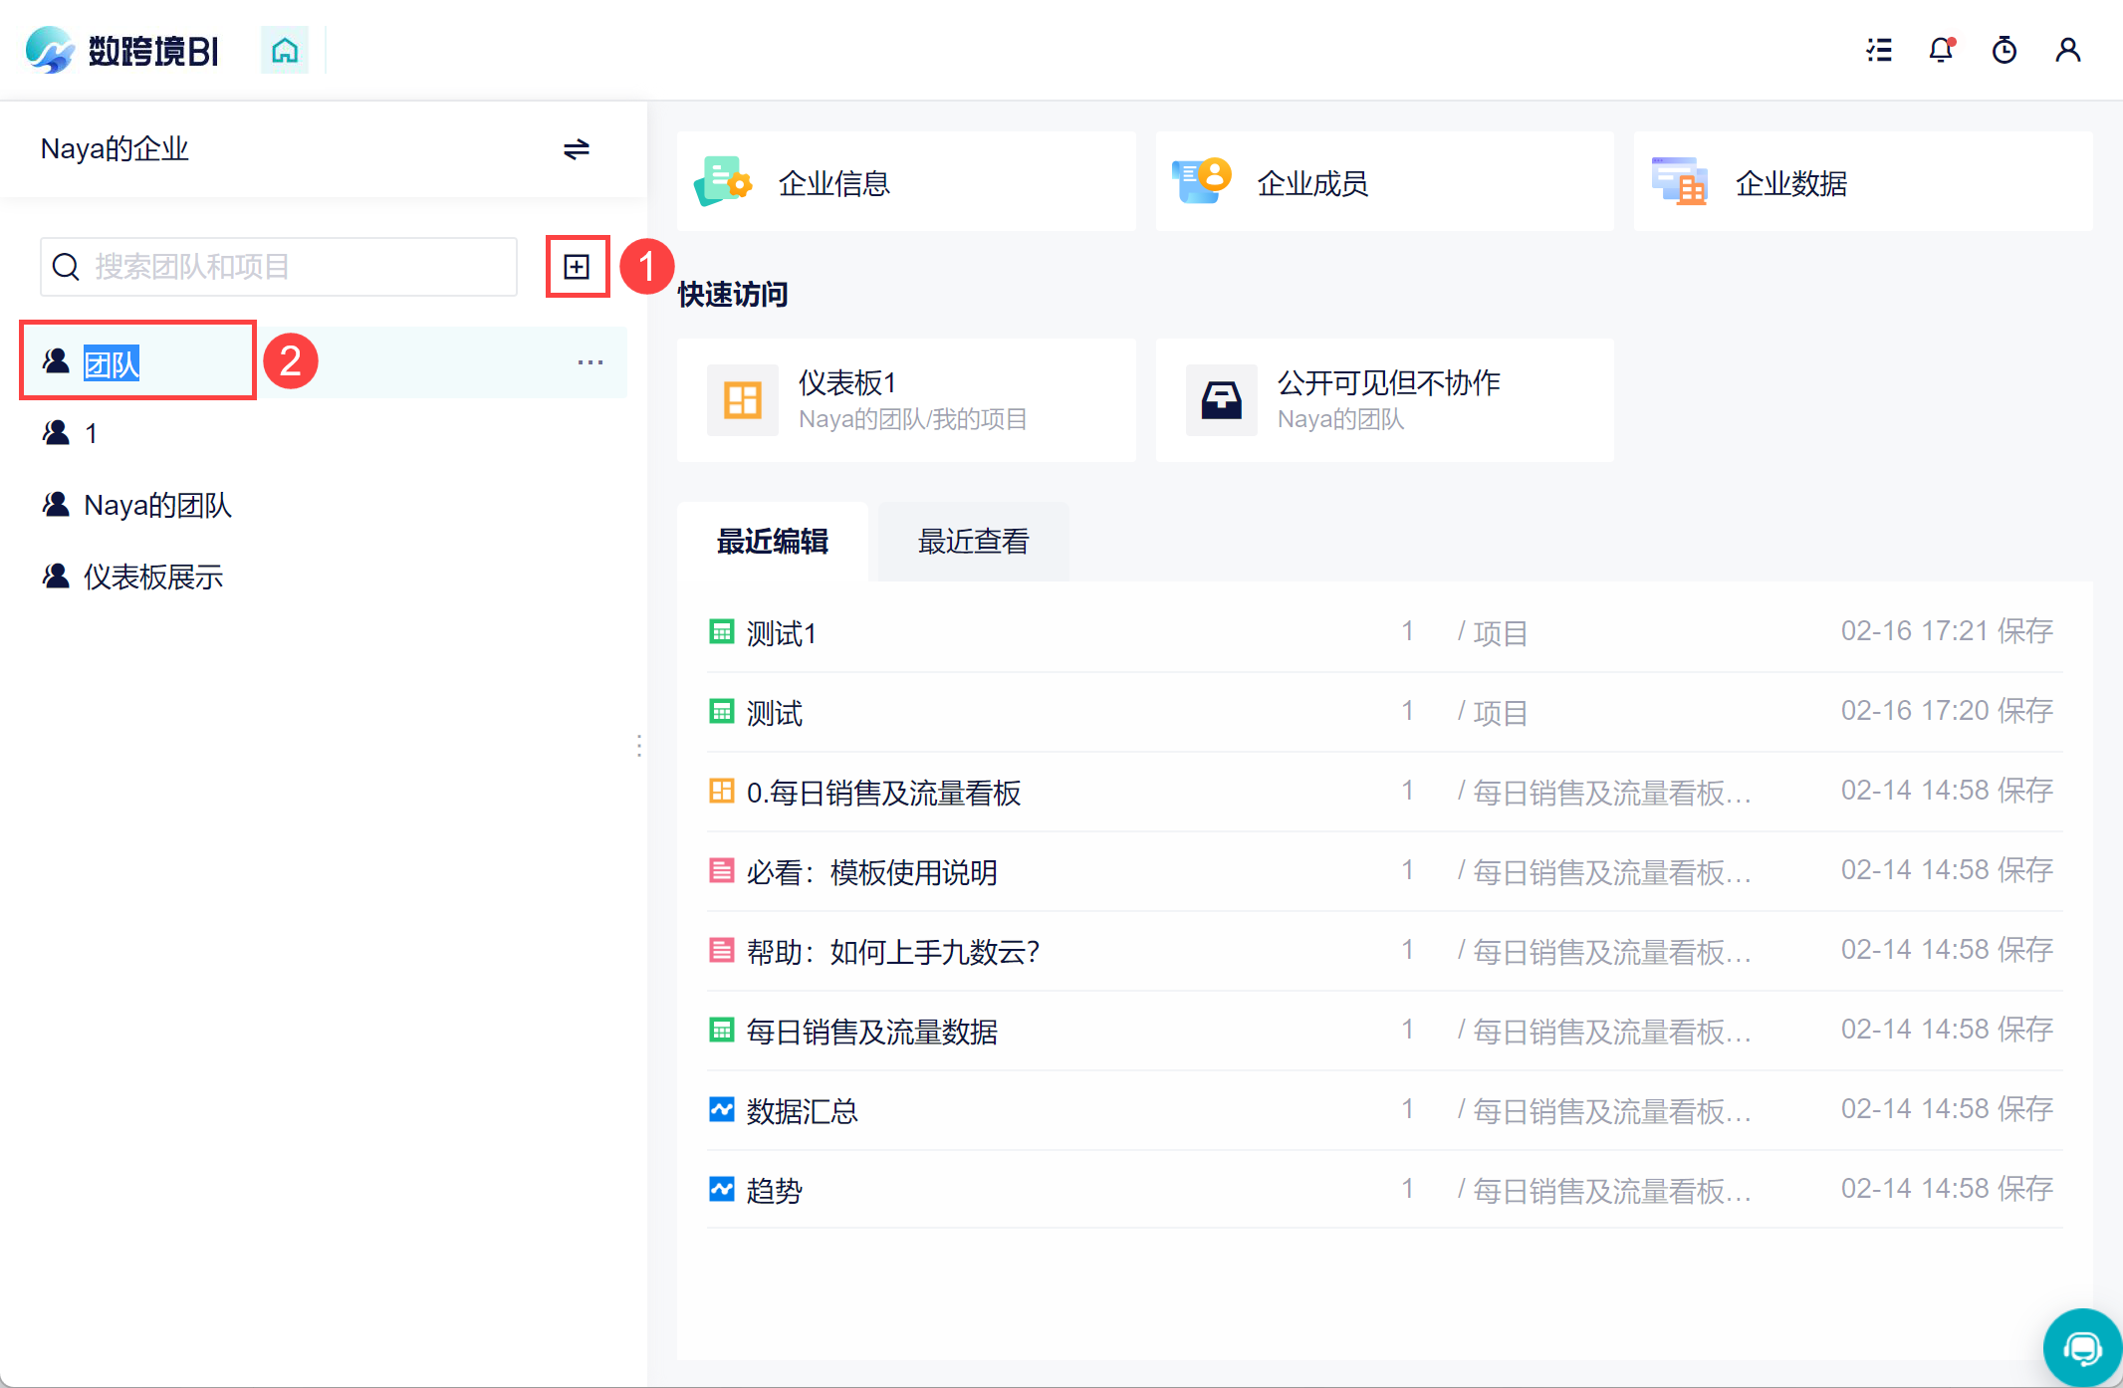The height and width of the screenshot is (1388, 2123).
Task: Click the add team plus icon
Action: click(577, 267)
